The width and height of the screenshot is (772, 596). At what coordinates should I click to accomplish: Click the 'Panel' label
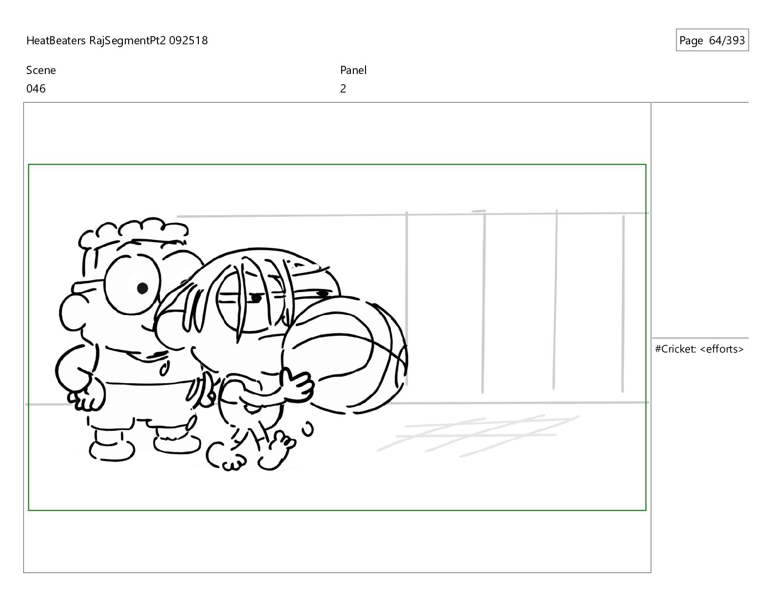point(353,70)
